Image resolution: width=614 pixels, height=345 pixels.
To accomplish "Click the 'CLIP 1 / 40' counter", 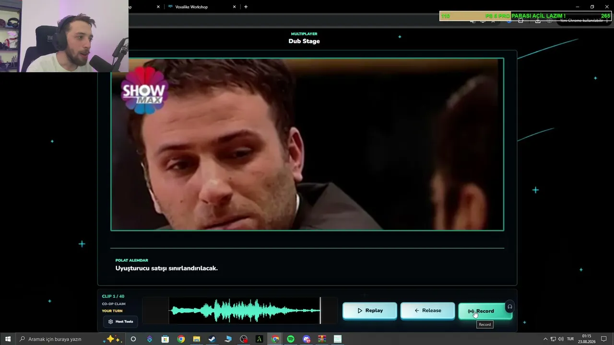I will coord(113,296).
